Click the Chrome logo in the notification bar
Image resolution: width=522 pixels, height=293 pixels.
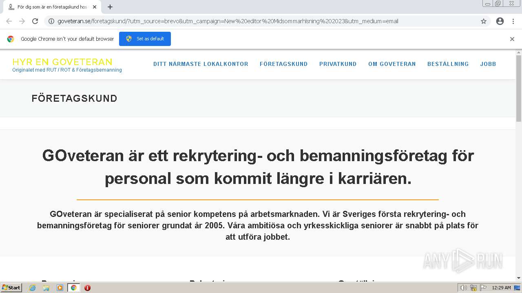11,39
